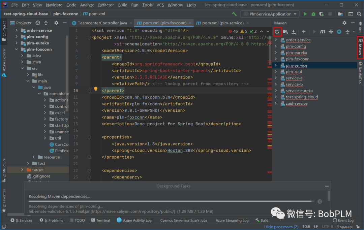The width and height of the screenshot is (364, 230).
Task: Click the Build project hammer icon
Action: pos(235,14)
